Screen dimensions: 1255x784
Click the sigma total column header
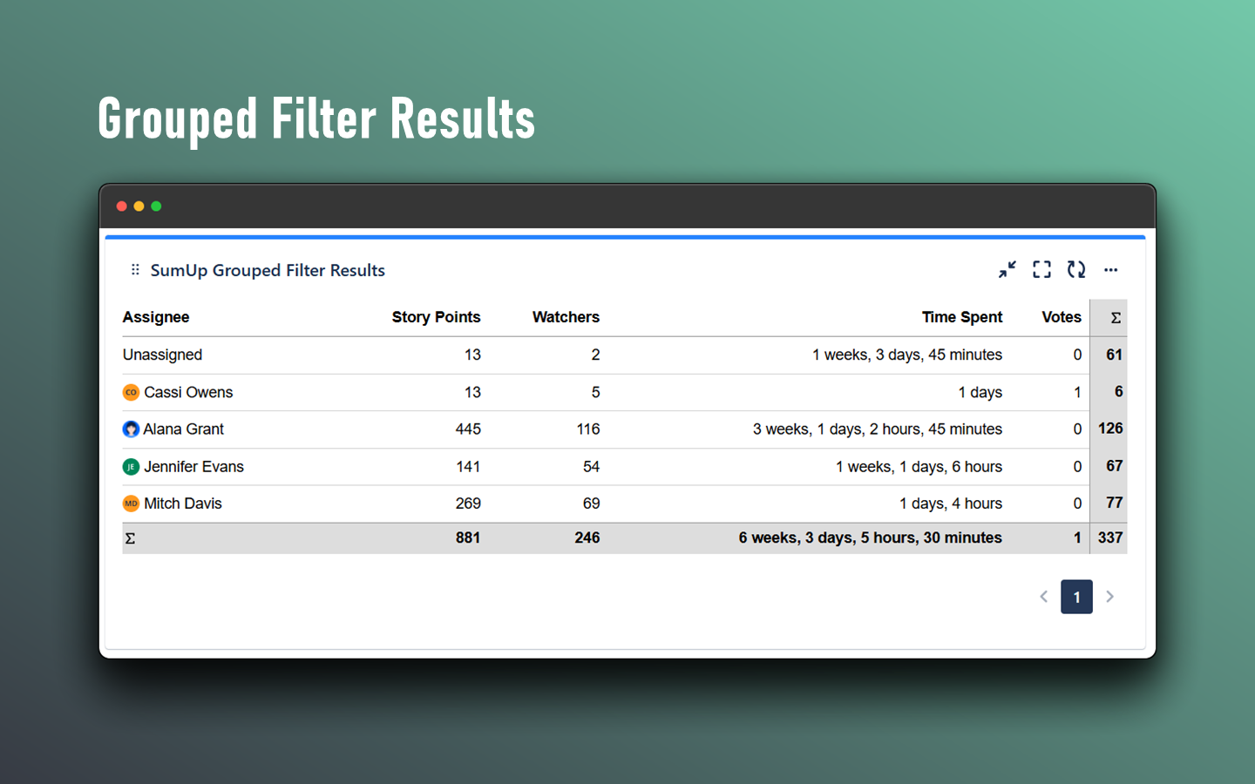tap(1116, 318)
